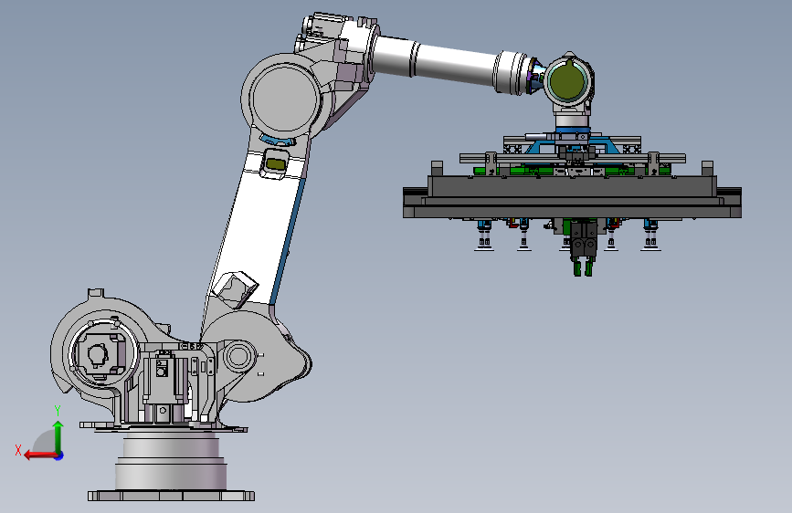Select the round motor housing on the robot base

click(x=102, y=352)
